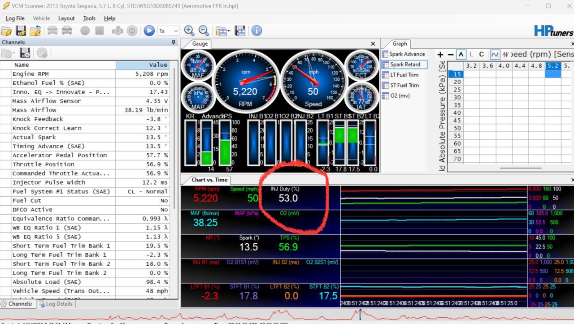Screen dimensions: 574x324
Task: Save the log file using floppy icon
Action: click(21, 31)
